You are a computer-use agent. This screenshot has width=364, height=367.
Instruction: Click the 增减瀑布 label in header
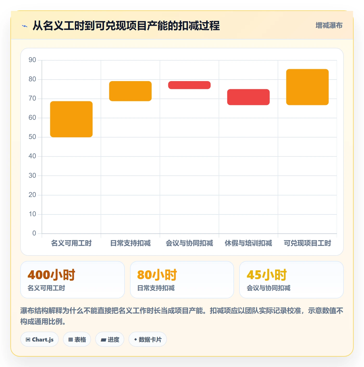tap(329, 25)
